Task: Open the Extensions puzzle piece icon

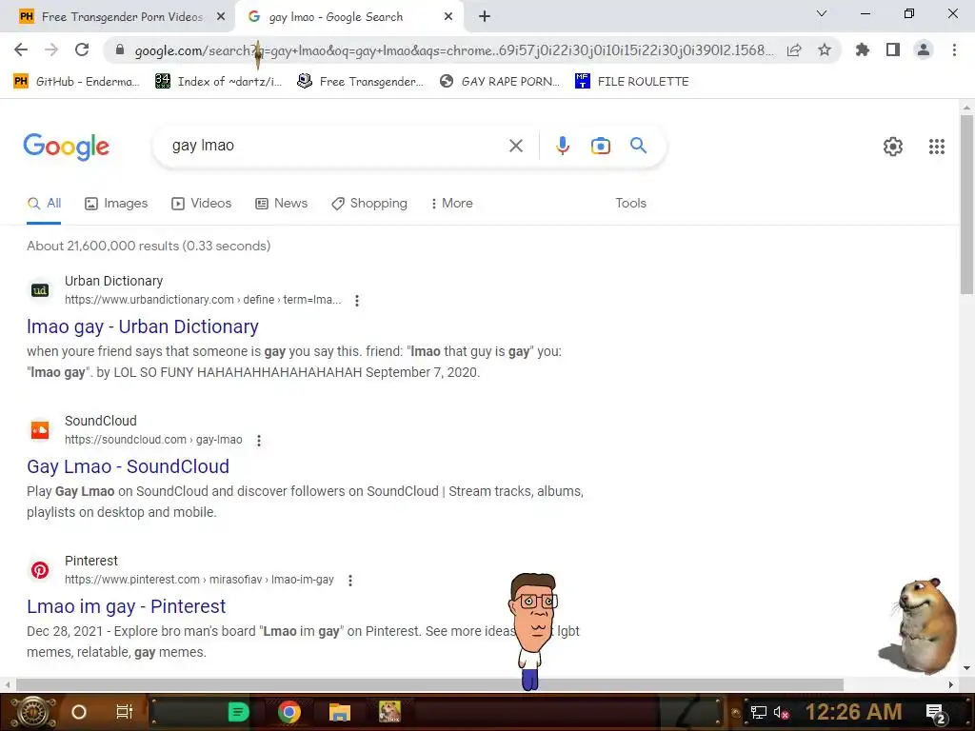Action: (863, 49)
